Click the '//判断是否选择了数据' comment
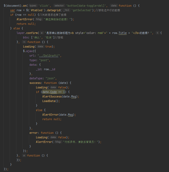Screen dimensions: 169x172 (x=52, y=15)
